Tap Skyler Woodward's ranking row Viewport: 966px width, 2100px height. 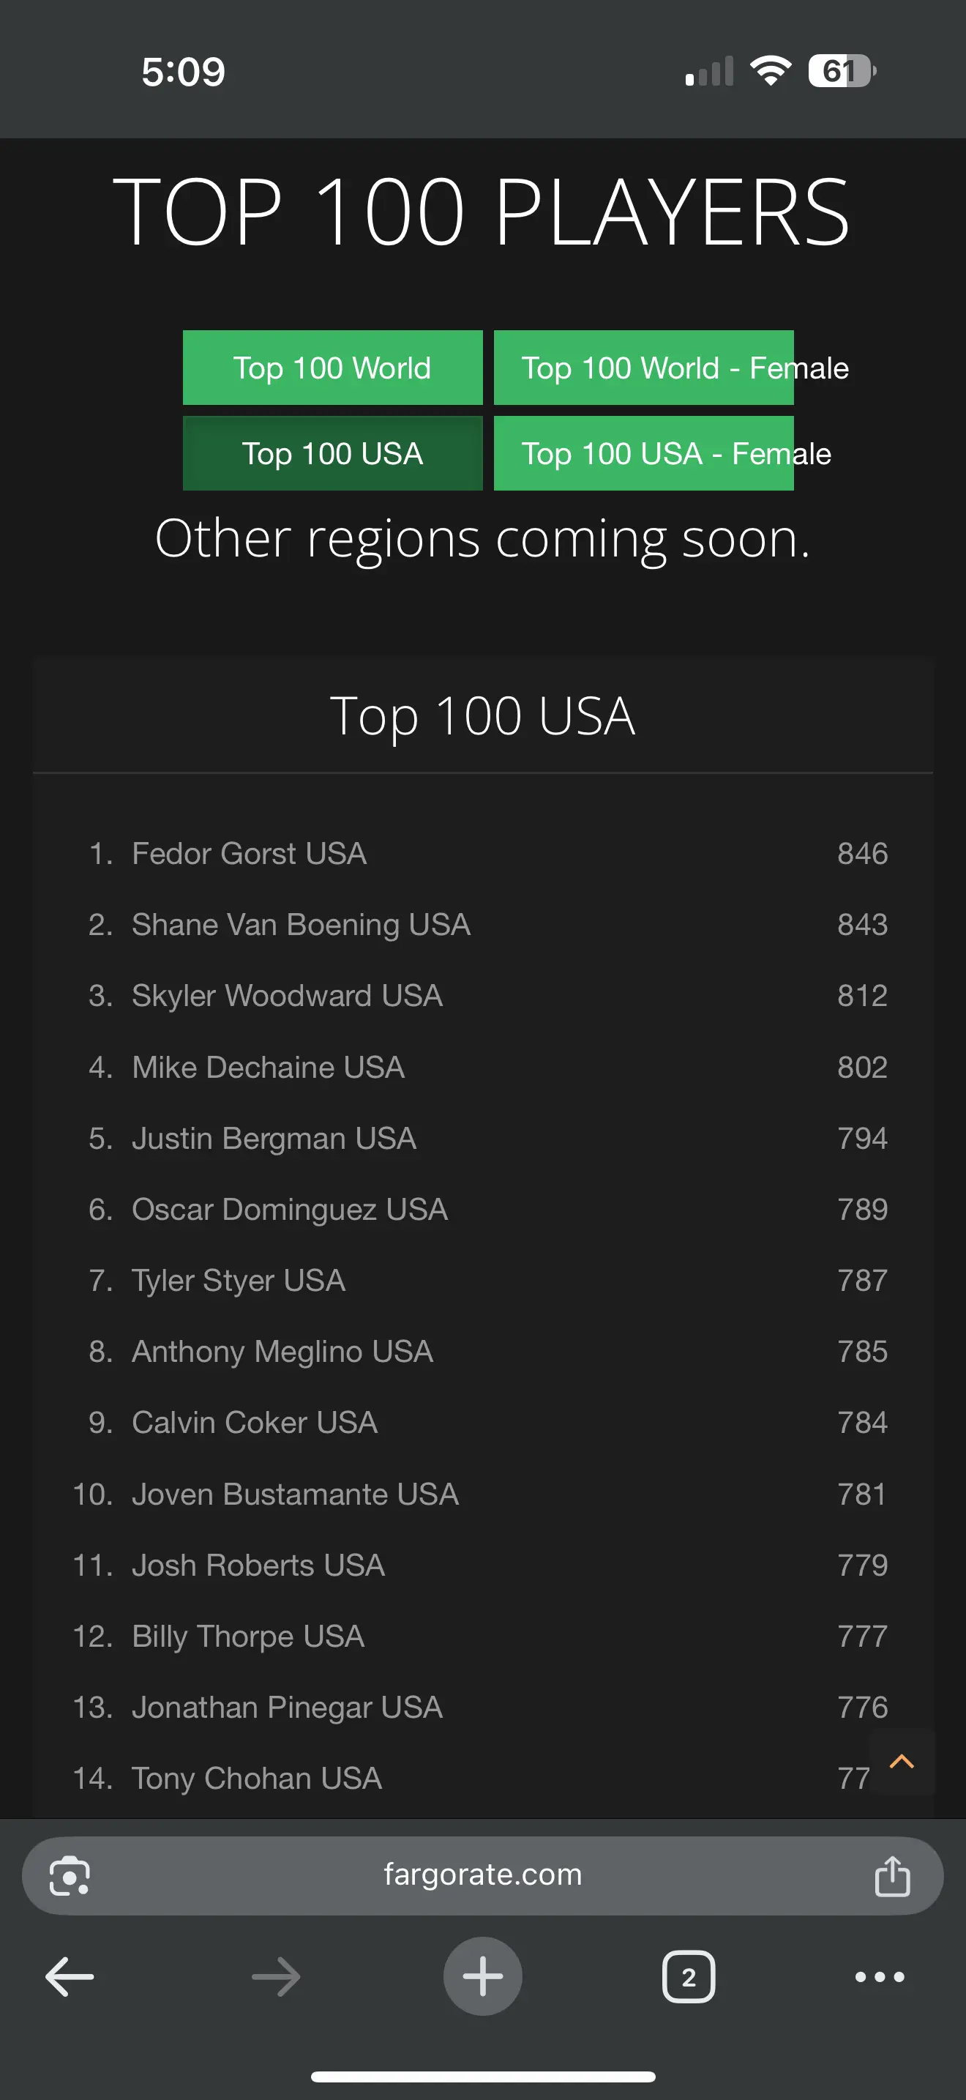coord(287,995)
